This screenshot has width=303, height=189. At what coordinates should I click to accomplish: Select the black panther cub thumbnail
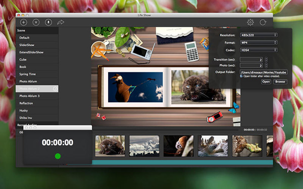coord(110,146)
